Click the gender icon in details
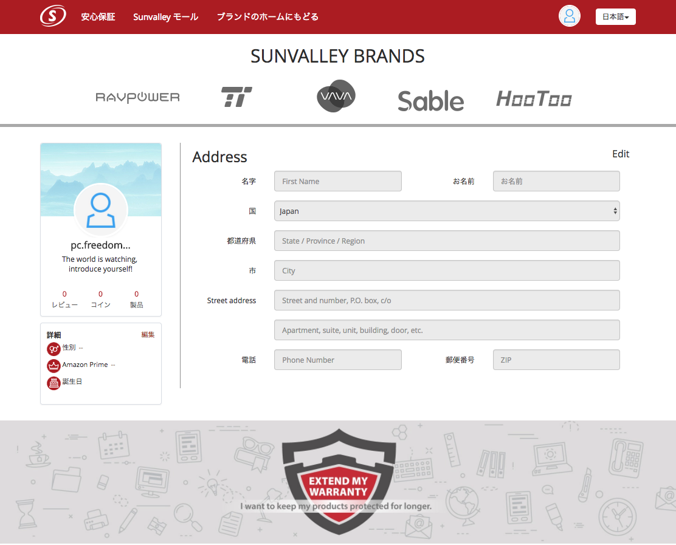 pyautogui.click(x=53, y=349)
